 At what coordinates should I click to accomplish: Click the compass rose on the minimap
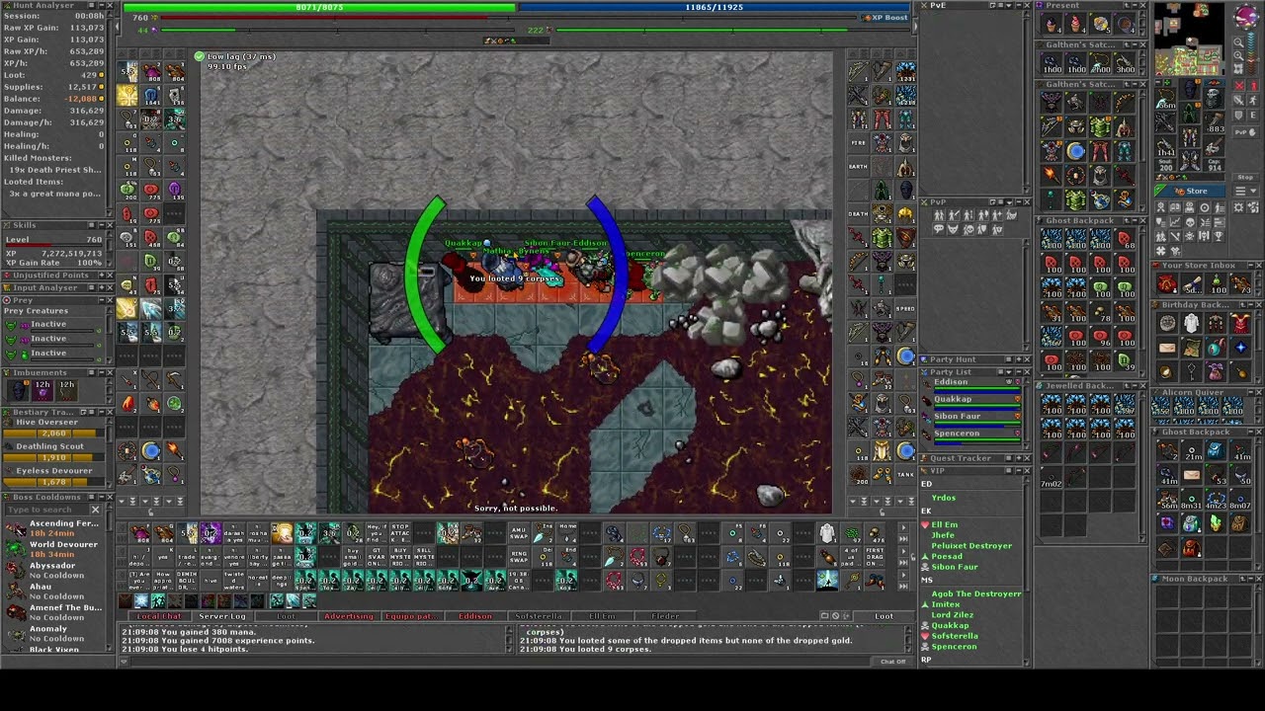(1246, 18)
